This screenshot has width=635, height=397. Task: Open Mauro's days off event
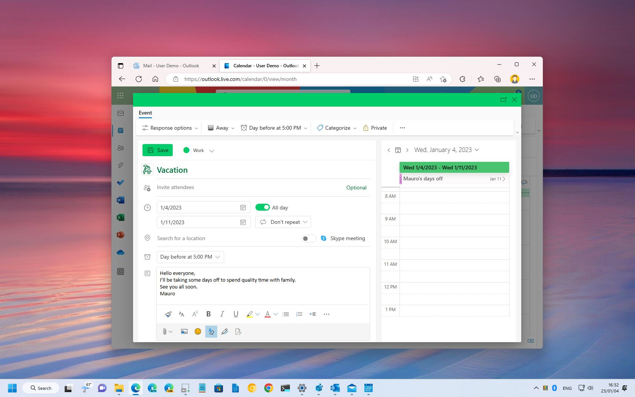point(454,178)
